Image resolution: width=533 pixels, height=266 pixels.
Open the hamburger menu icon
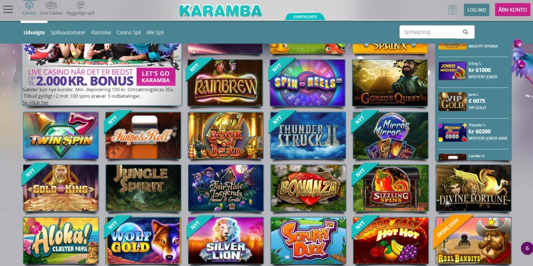pyautogui.click(x=8, y=9)
